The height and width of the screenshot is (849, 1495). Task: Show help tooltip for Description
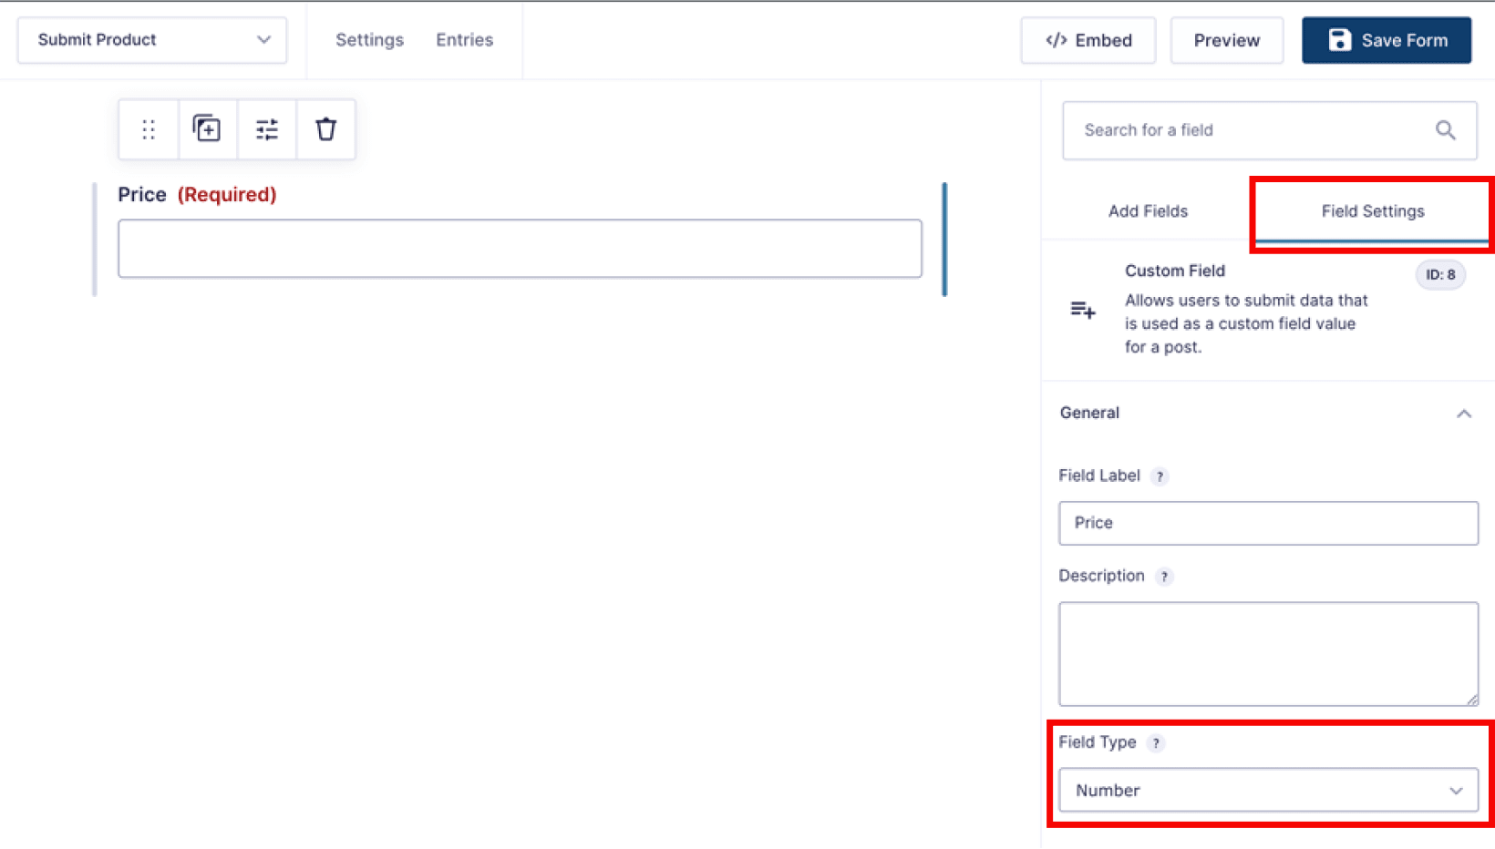point(1164,577)
